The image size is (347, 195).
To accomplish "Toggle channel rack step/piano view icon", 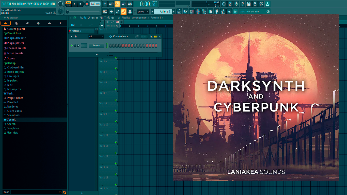I will coord(156,37).
